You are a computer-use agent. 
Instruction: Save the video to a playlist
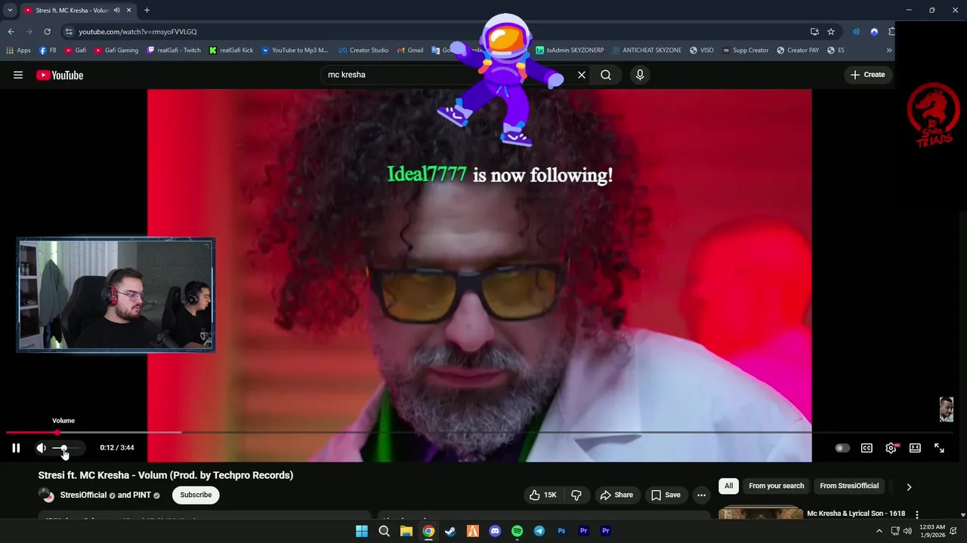[x=666, y=495]
